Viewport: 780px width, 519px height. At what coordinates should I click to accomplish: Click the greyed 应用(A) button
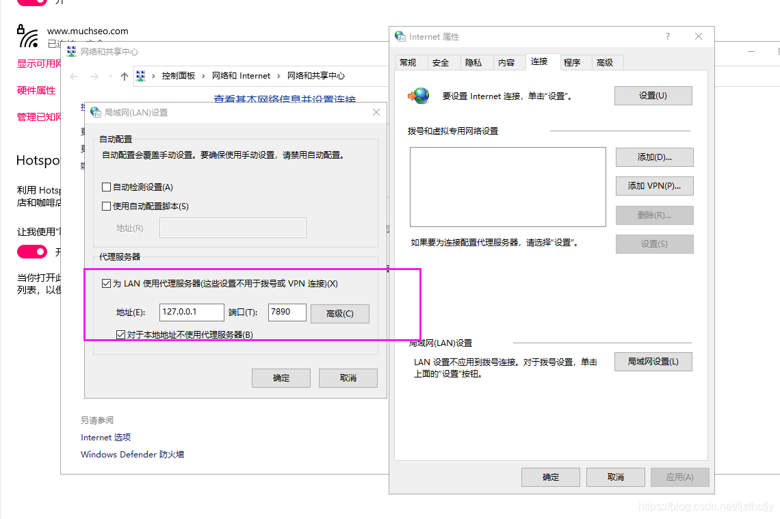pyautogui.click(x=680, y=477)
